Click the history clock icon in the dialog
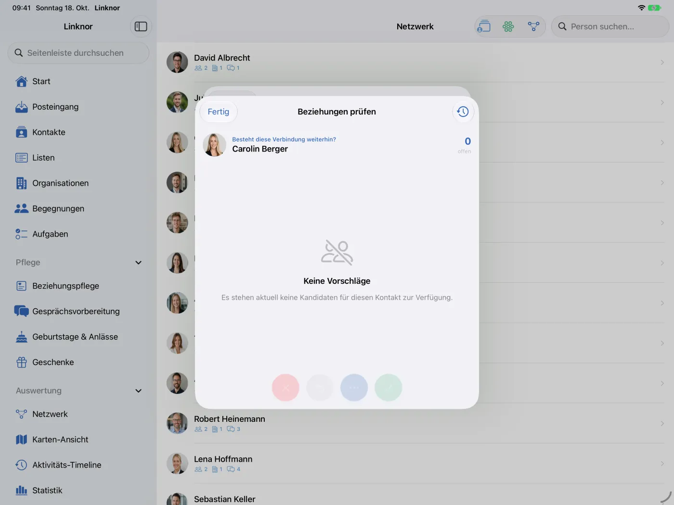The width and height of the screenshot is (674, 505). coord(463,112)
